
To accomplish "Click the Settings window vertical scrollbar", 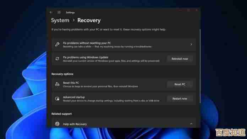I will pyautogui.click(x=200, y=66).
